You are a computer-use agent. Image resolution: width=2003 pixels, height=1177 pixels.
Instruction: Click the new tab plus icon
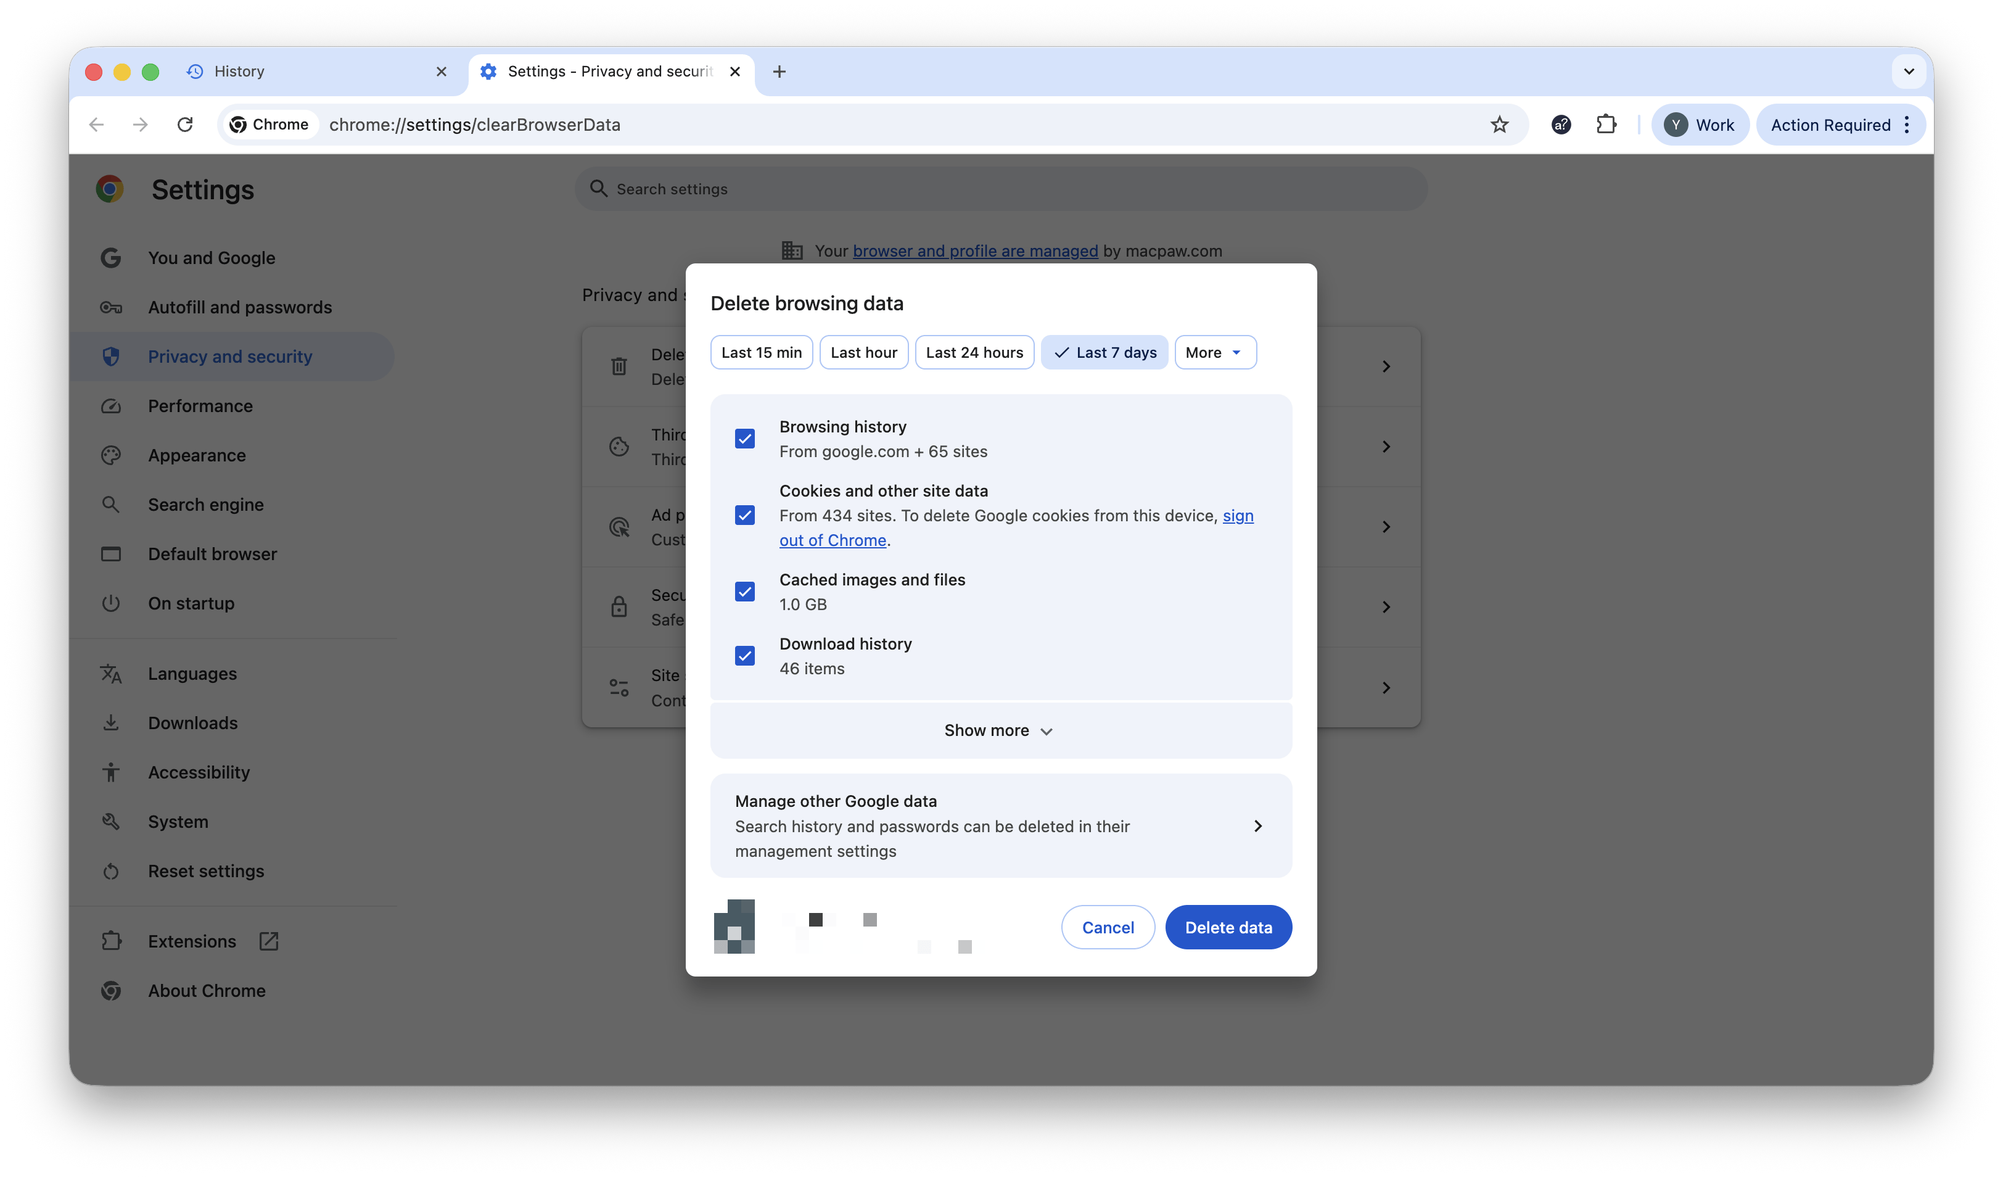click(x=779, y=72)
